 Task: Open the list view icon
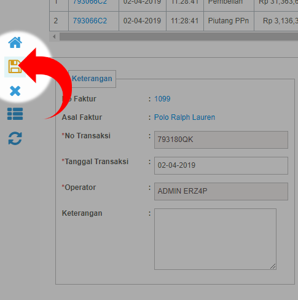15,114
